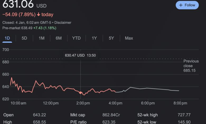This screenshot has height=124, width=206.
Task: Show the 1M chart view
Action: 41,38
